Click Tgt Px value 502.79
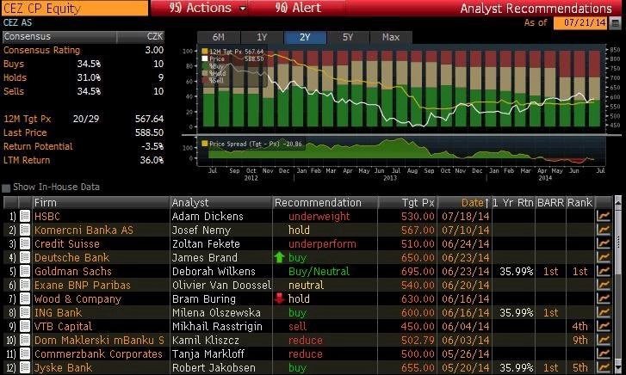 pos(418,341)
